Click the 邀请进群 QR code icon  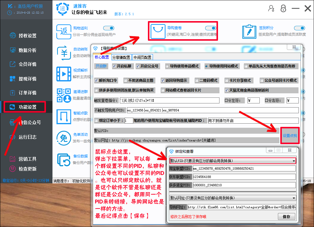pyautogui.click(x=64, y=95)
